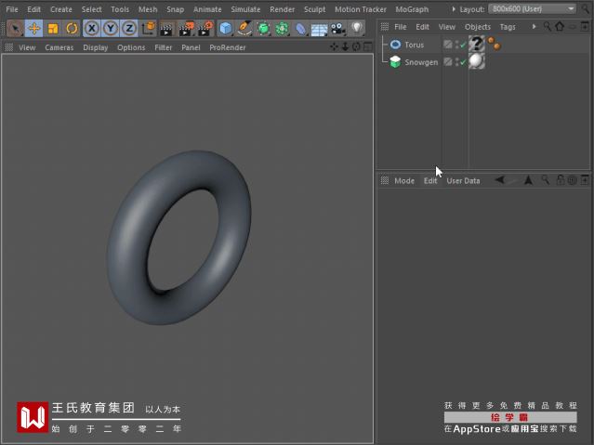The height and width of the screenshot is (445, 594).
Task: Open the Layout dropdown showing 800x600 (User)
Action: point(533,9)
